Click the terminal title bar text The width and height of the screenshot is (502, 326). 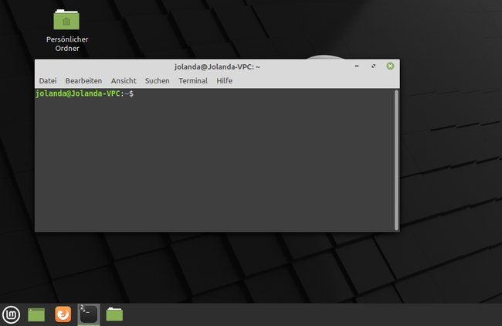point(217,67)
